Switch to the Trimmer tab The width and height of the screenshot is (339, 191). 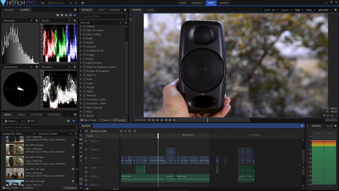(x=9, y=10)
